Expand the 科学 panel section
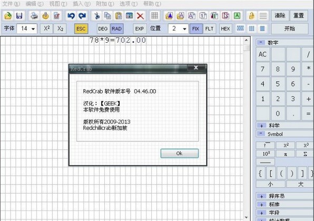This screenshot has height=221, width=314. click(x=261, y=126)
